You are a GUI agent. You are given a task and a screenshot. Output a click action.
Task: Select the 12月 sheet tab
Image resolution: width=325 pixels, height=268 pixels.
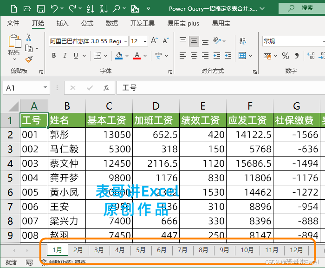pos(296,250)
